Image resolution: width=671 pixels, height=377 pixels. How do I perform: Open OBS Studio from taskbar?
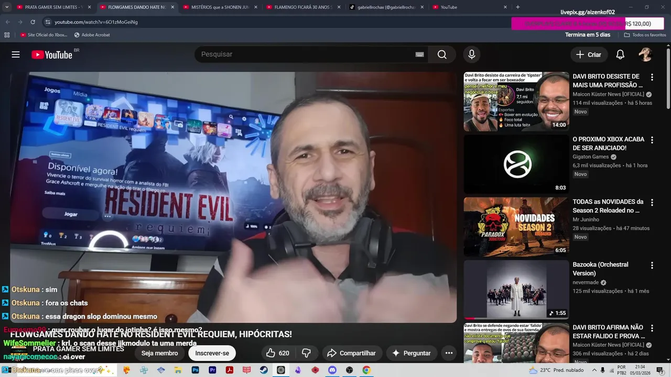pyautogui.click(x=349, y=370)
